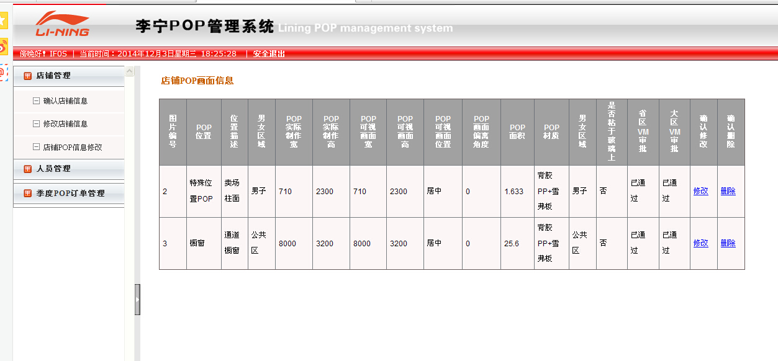This screenshot has height=361, width=778.
Task: Click 确认修改 column header
Action: [703, 131]
